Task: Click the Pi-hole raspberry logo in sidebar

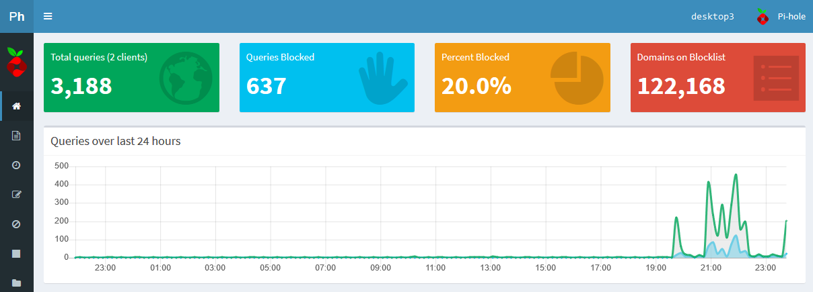Action: tap(17, 62)
